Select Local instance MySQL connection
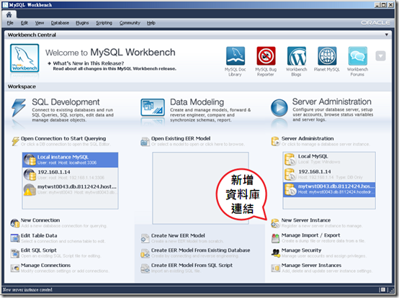Viewport: 399px width, 298px height. click(x=71, y=160)
